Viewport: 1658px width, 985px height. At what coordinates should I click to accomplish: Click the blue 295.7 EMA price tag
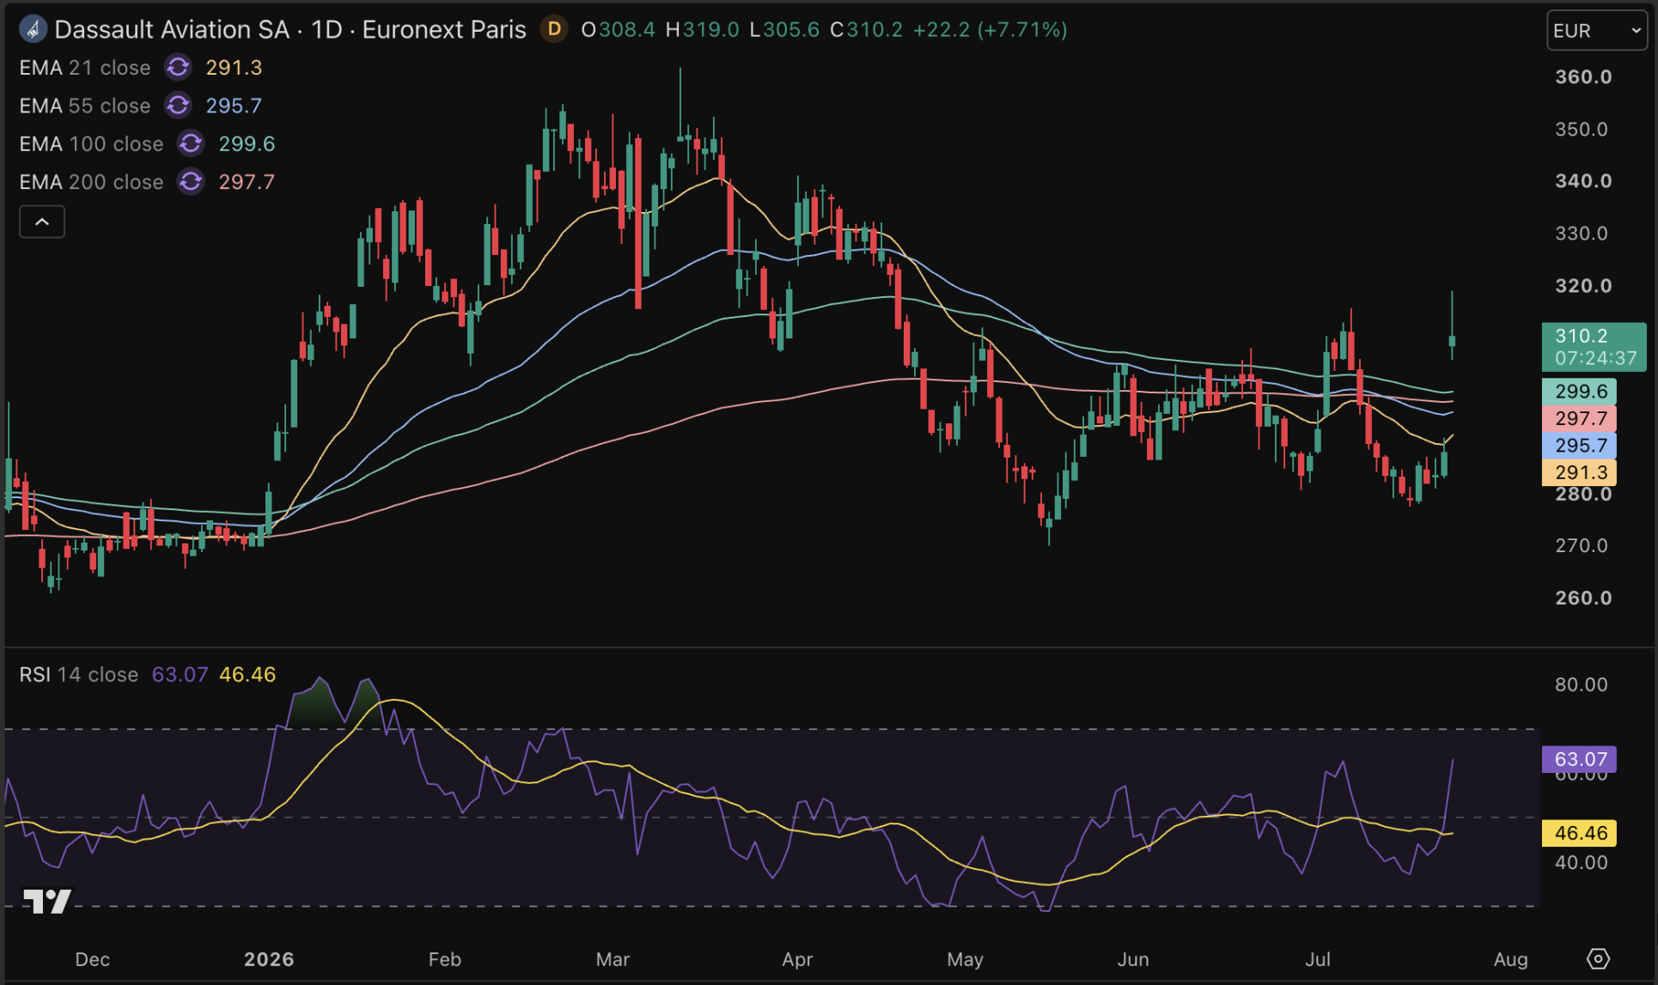1579,445
